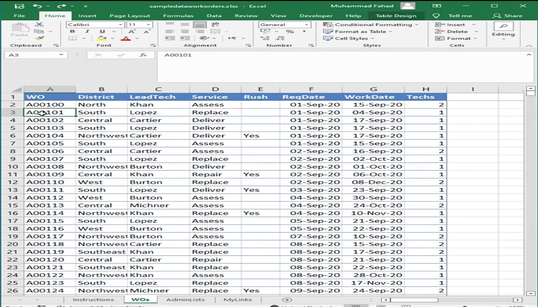Viewport: 538px width, 307px height.
Task: Open Format as Table gallery
Action: [x=357, y=32]
